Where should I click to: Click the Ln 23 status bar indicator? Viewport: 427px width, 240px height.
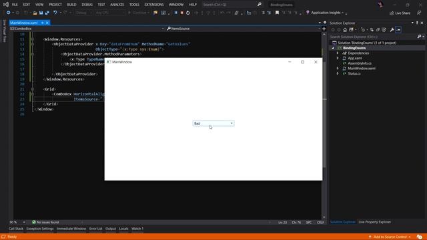[x=282, y=223]
